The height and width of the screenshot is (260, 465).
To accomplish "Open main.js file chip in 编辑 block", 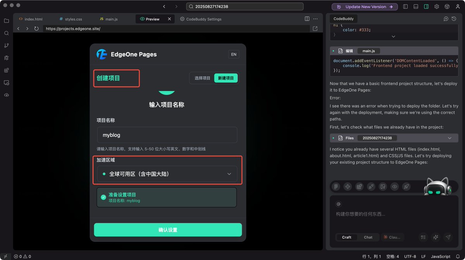I will click(x=369, y=51).
